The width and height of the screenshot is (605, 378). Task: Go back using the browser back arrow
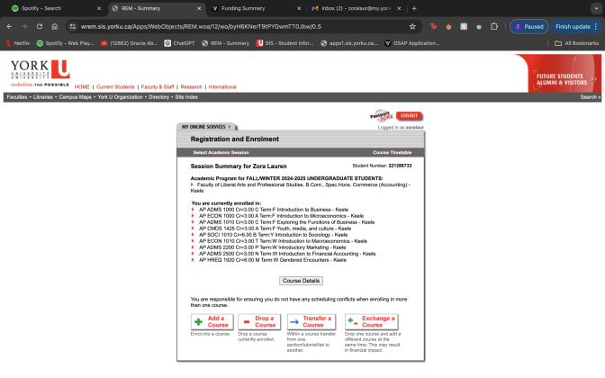coord(10,27)
